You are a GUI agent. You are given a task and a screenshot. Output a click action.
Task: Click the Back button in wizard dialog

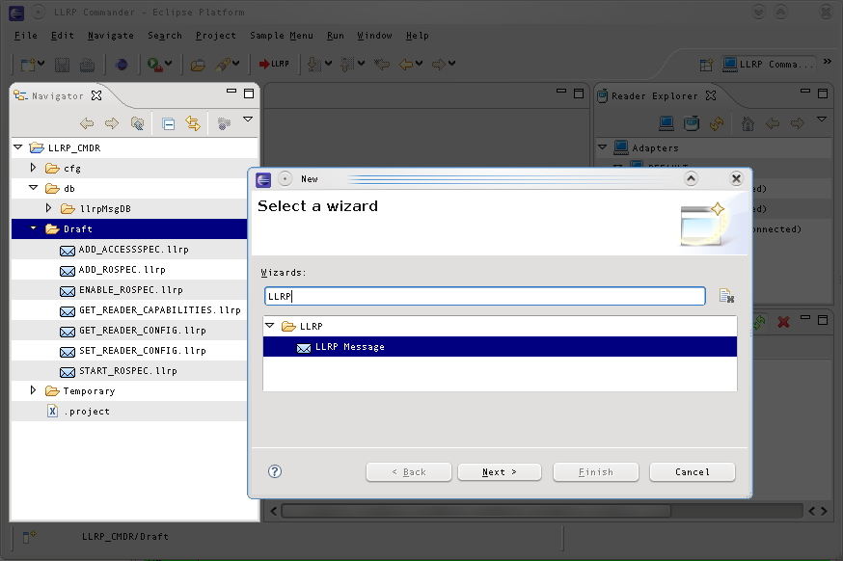point(409,472)
